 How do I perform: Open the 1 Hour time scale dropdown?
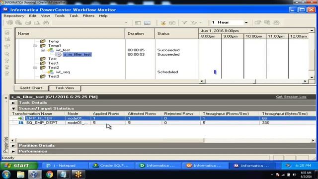point(246,22)
